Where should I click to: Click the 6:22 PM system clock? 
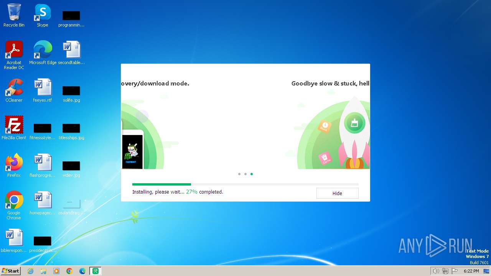tap(471, 271)
